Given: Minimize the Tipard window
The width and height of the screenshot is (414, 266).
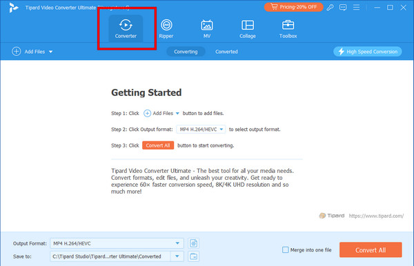Looking at the screenshot, I should [377, 8].
